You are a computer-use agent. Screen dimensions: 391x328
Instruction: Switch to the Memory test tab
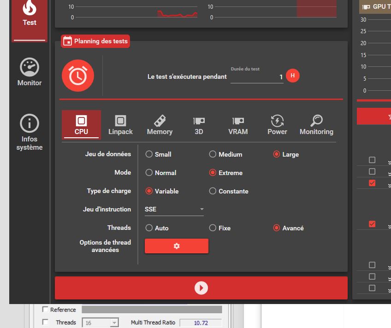click(x=160, y=124)
